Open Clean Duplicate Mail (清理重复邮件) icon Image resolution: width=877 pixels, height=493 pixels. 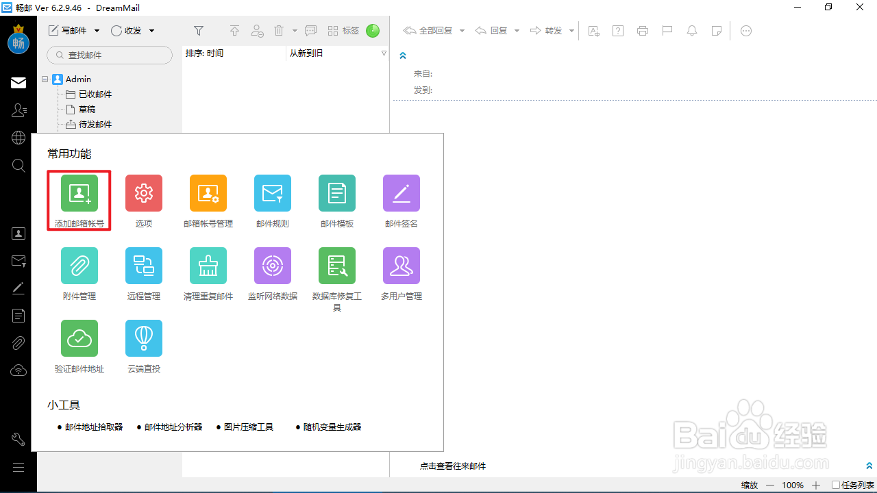point(208,266)
